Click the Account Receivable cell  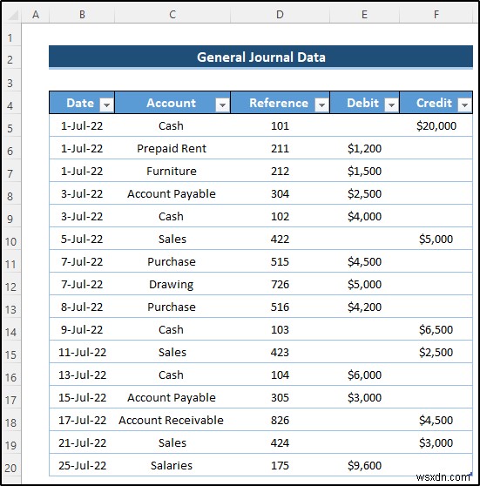point(172,420)
